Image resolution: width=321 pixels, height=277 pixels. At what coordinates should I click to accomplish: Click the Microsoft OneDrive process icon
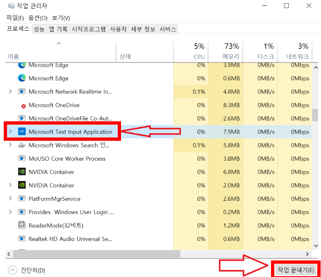coord(24,106)
